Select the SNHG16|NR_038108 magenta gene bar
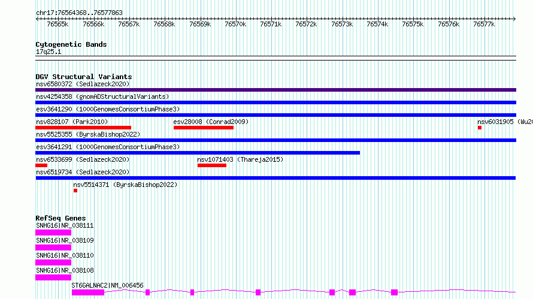Viewport: 533px width, 299px height. [x=53, y=277]
